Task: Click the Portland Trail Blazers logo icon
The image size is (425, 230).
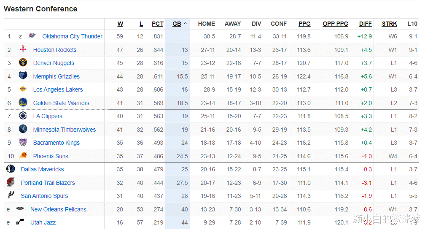Action: [x=11, y=182]
